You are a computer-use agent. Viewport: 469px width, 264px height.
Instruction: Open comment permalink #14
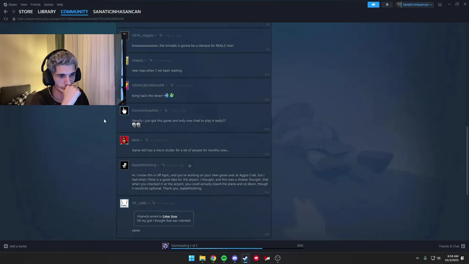pos(267,192)
